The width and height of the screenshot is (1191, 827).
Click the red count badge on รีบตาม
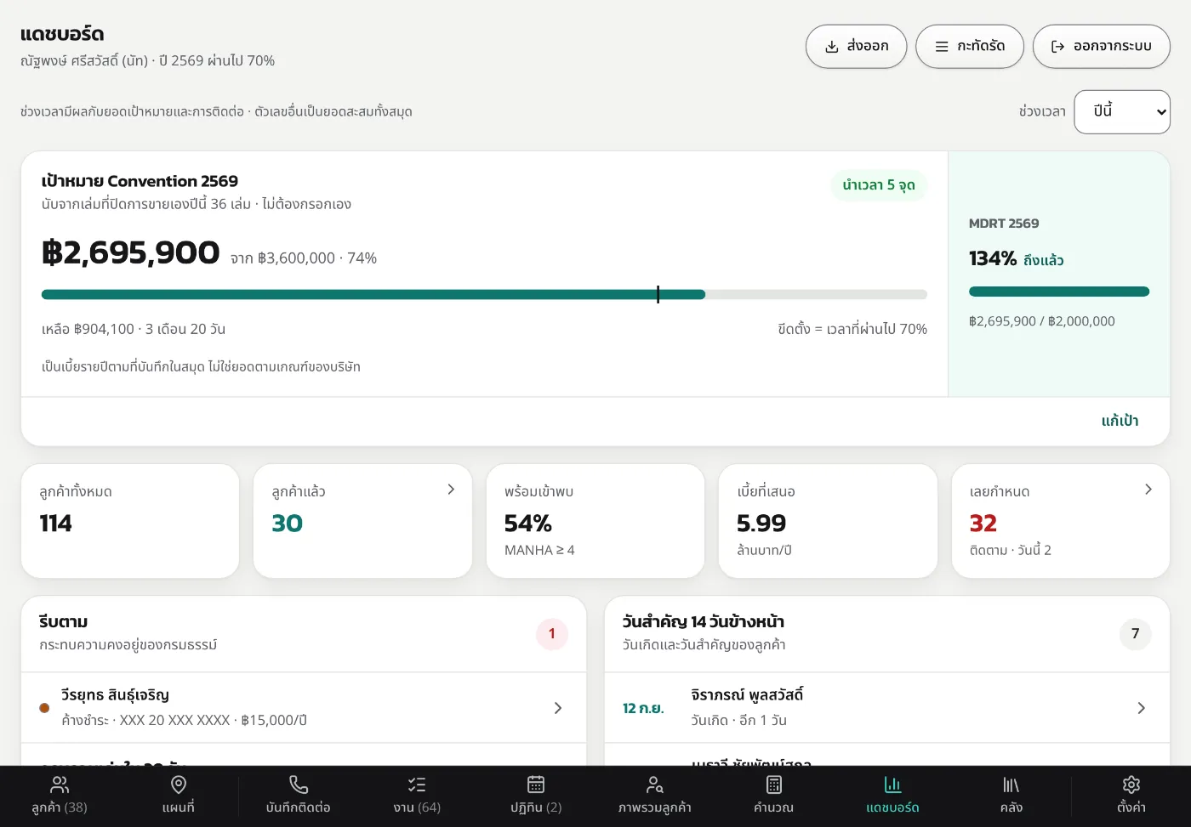click(552, 634)
